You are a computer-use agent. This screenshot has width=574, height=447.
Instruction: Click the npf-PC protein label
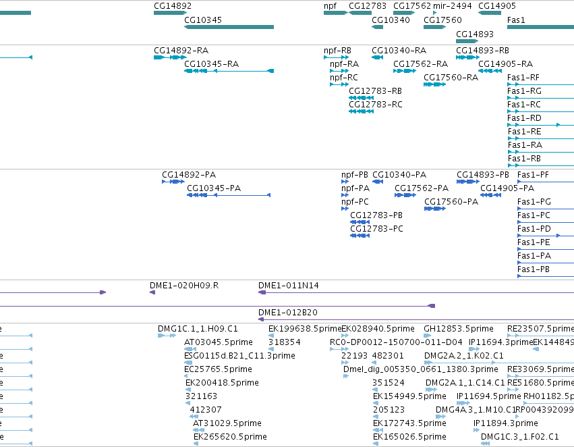[355, 203]
